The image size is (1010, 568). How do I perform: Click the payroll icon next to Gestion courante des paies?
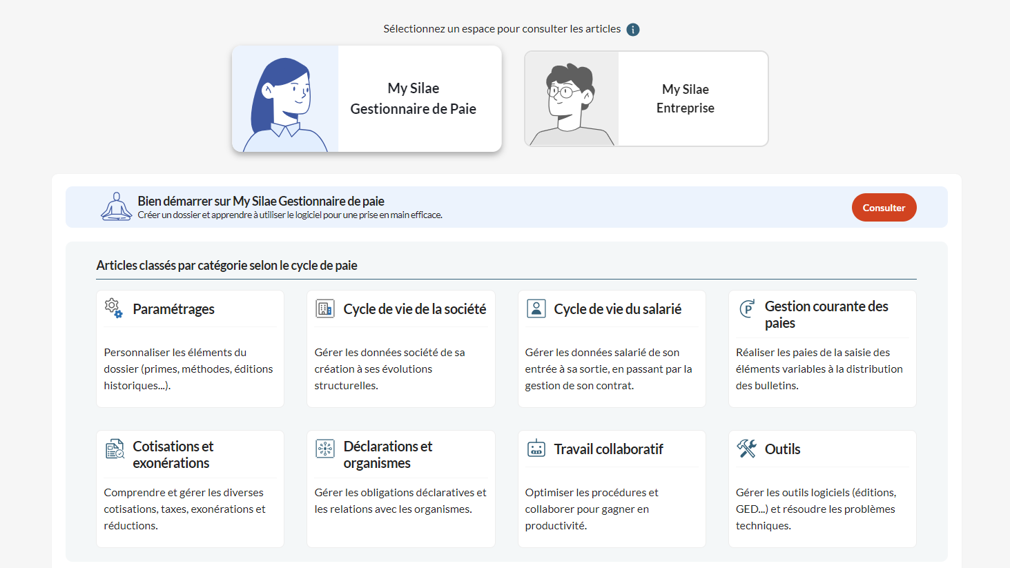tap(746, 309)
